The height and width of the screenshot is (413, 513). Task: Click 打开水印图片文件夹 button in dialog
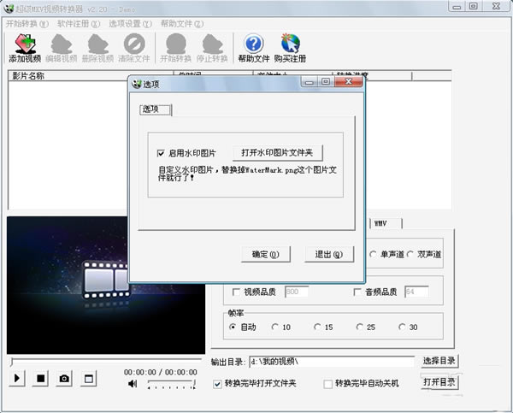tap(277, 153)
